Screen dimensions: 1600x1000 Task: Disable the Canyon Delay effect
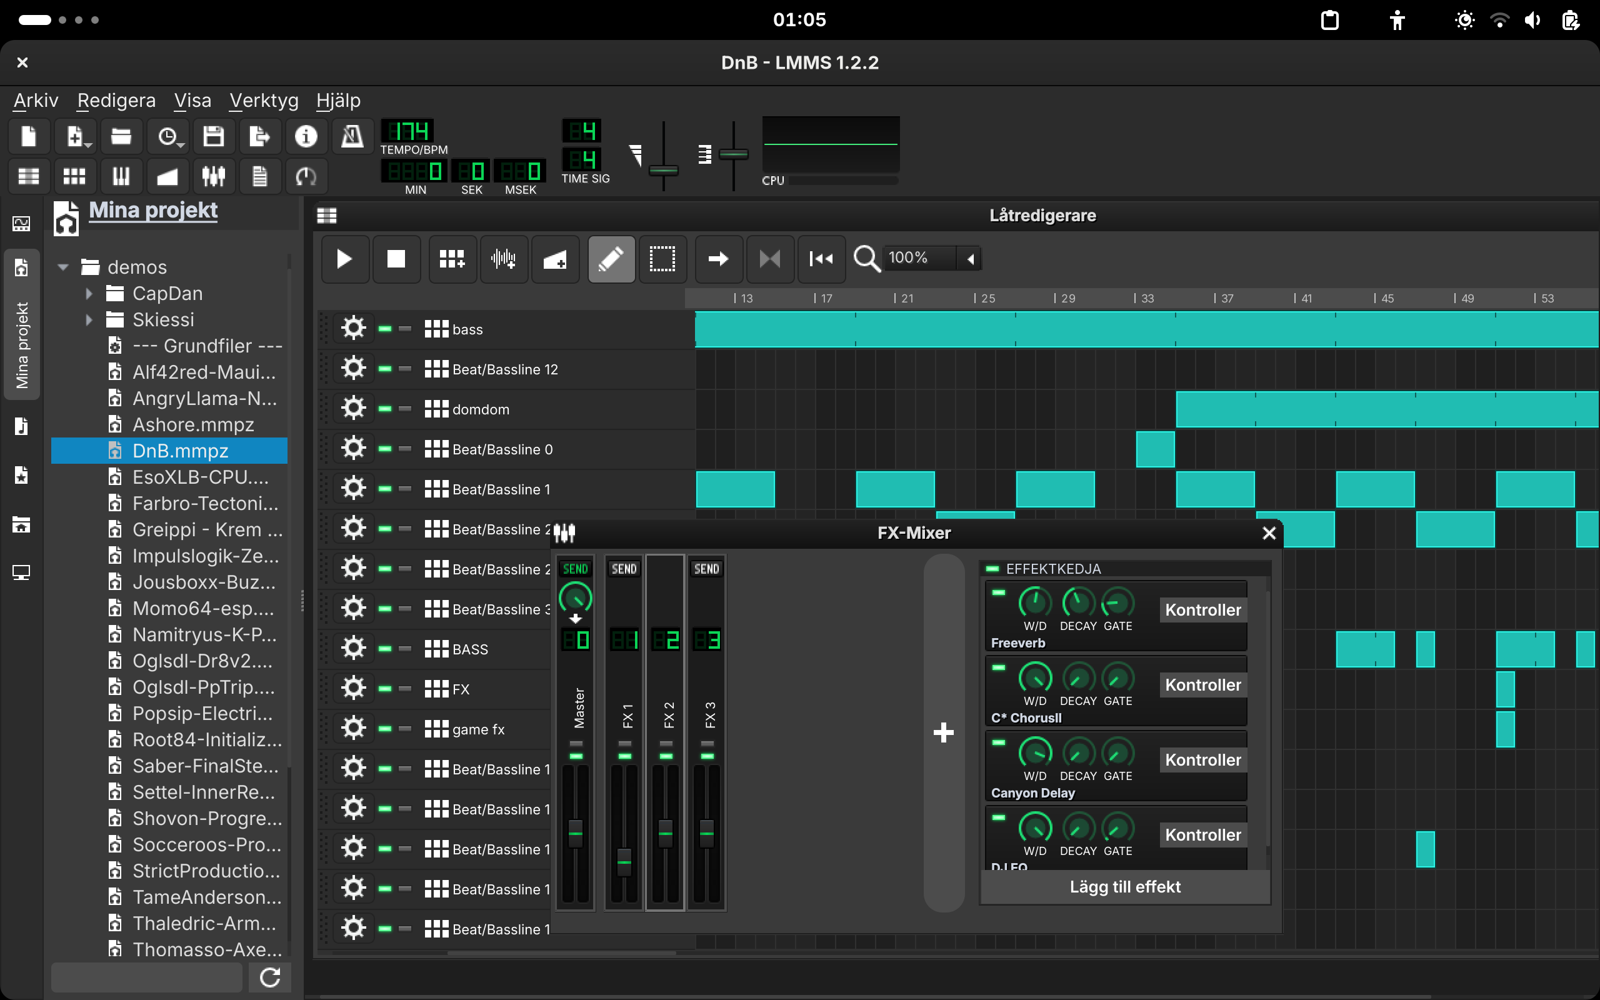click(x=998, y=742)
